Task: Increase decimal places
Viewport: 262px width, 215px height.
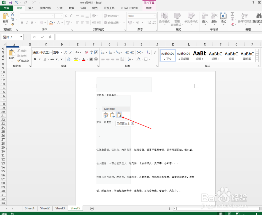Action: (149, 23)
